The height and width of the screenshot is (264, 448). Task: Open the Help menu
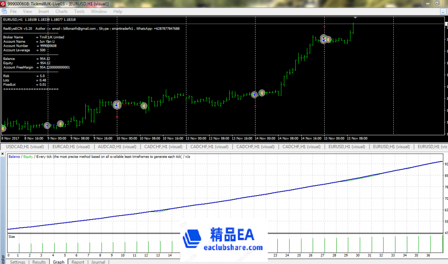(x=118, y=11)
